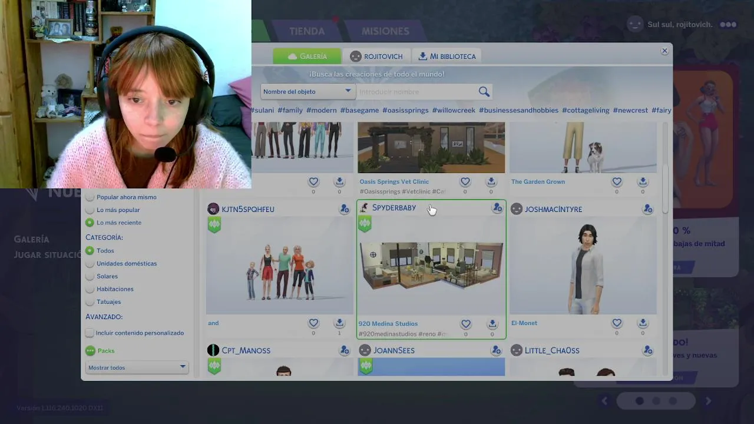
Task: Open the 'Nombre del objeto' dropdown
Action: tap(307, 91)
